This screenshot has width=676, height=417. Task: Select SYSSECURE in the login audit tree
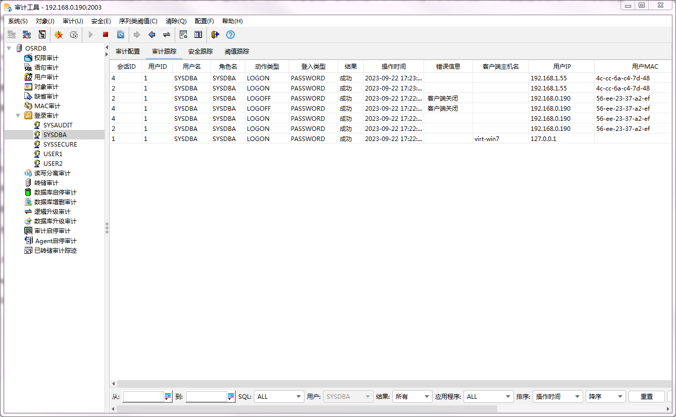[60, 145]
